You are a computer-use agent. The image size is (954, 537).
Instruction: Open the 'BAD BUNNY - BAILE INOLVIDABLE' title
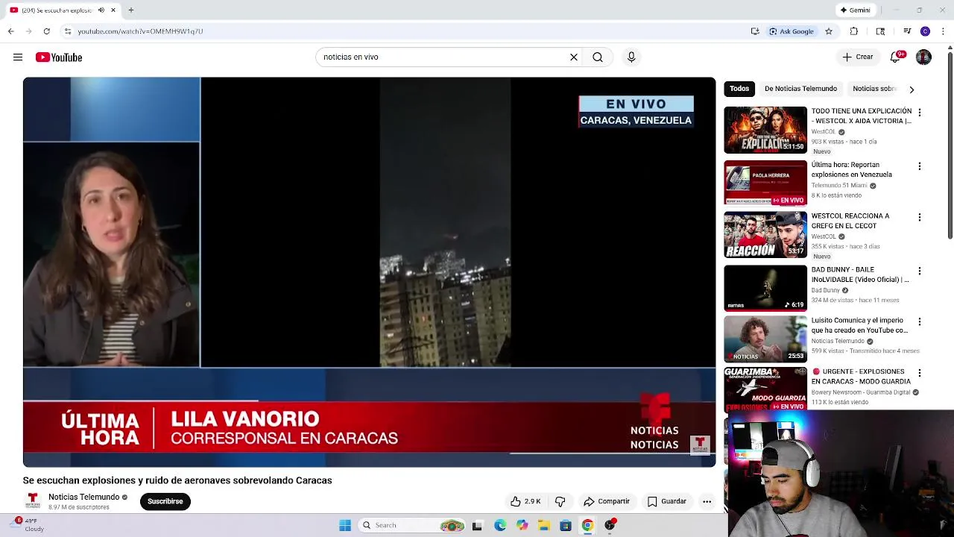tap(860, 274)
